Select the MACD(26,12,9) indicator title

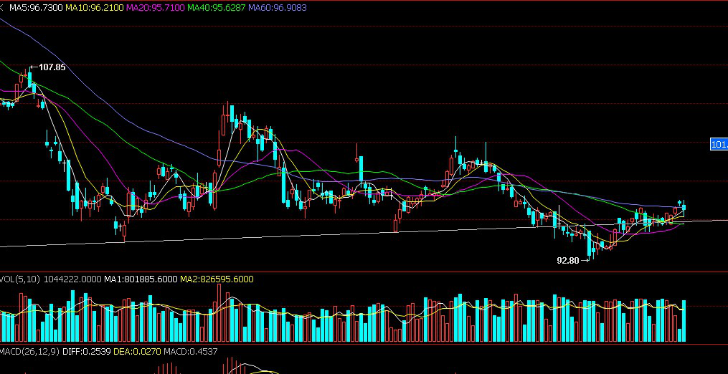point(29,351)
